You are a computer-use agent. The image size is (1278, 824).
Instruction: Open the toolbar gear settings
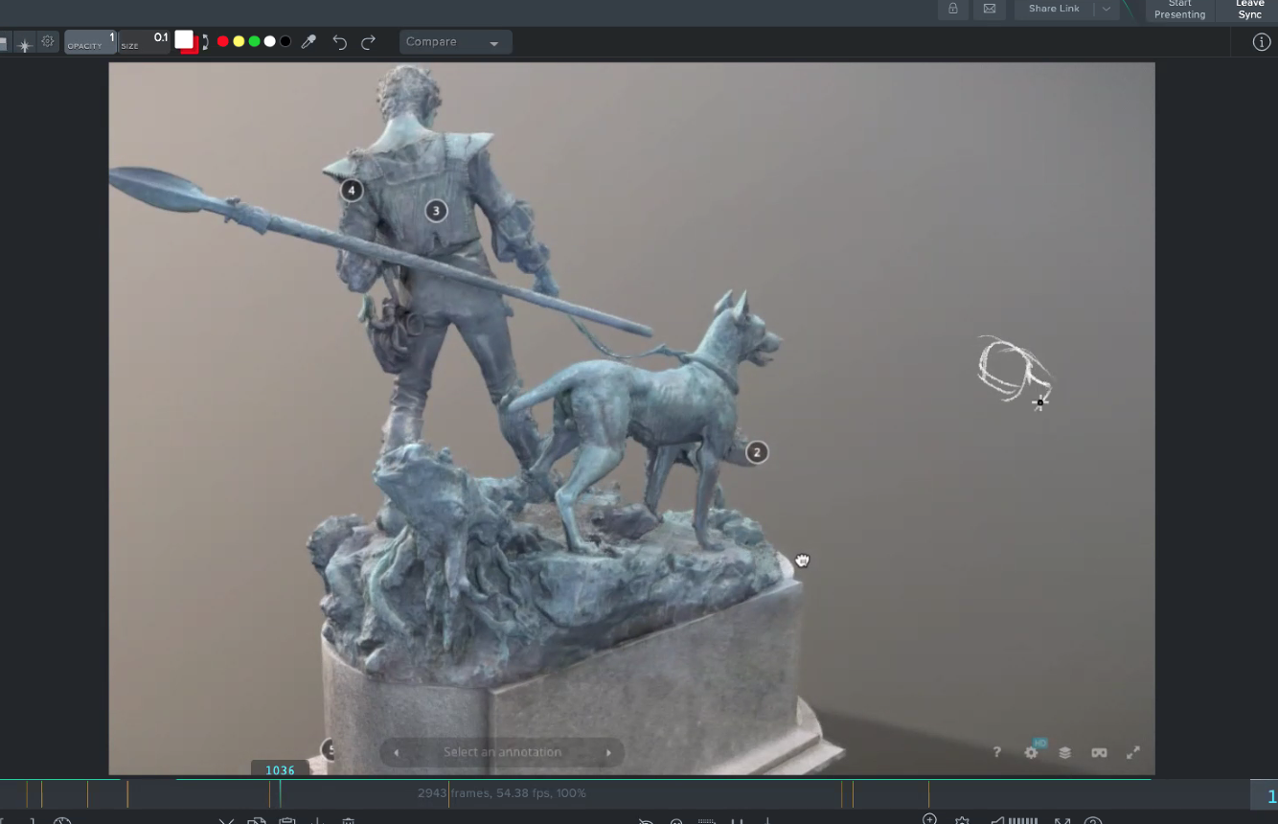(47, 41)
